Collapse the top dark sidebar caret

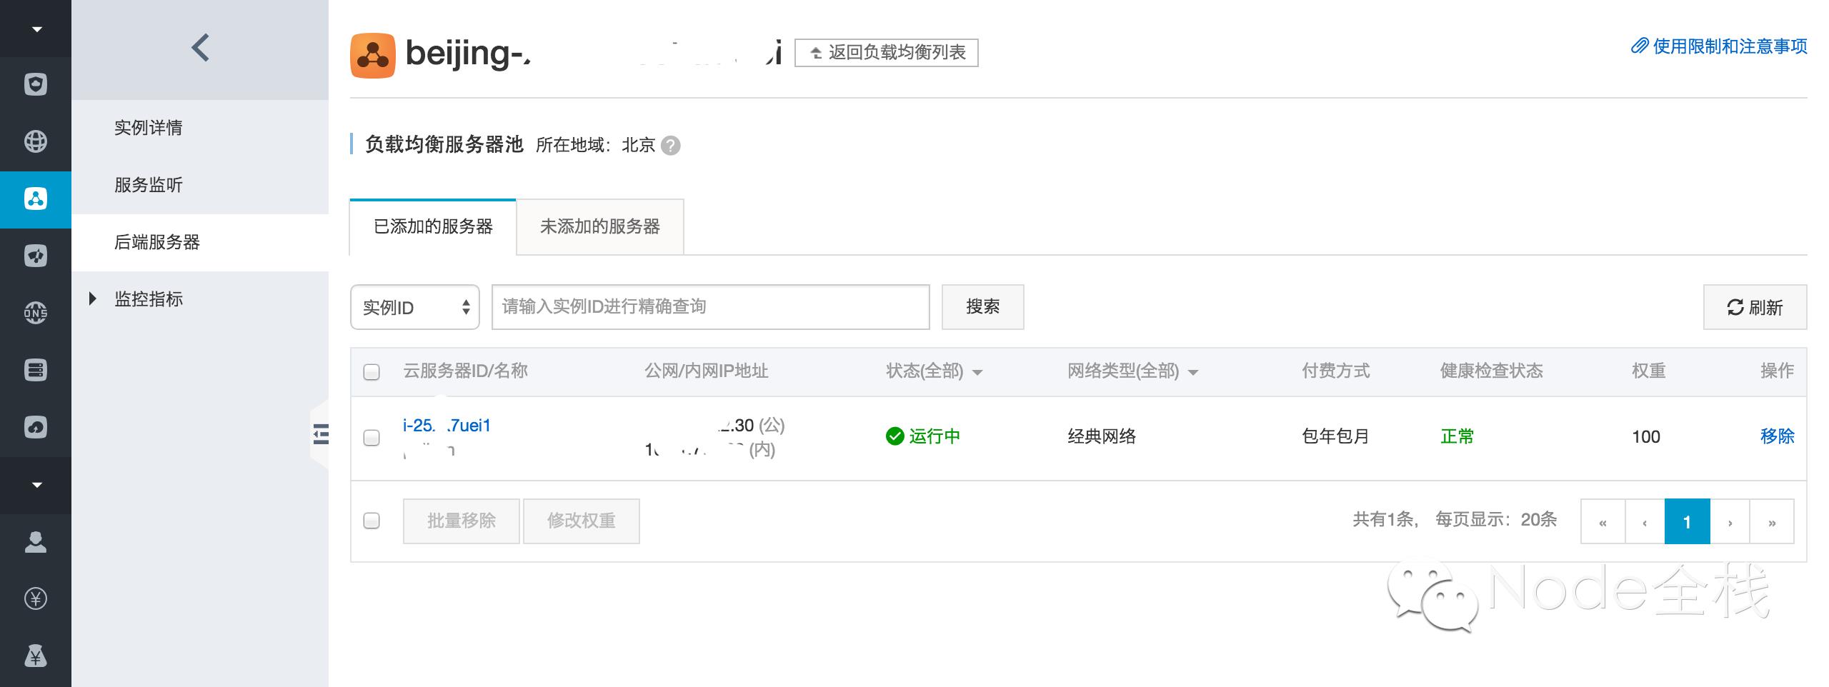[36, 29]
